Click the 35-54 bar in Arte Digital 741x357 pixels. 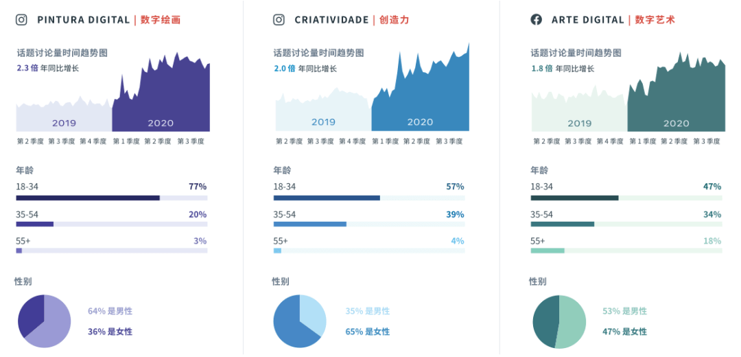tap(626, 224)
